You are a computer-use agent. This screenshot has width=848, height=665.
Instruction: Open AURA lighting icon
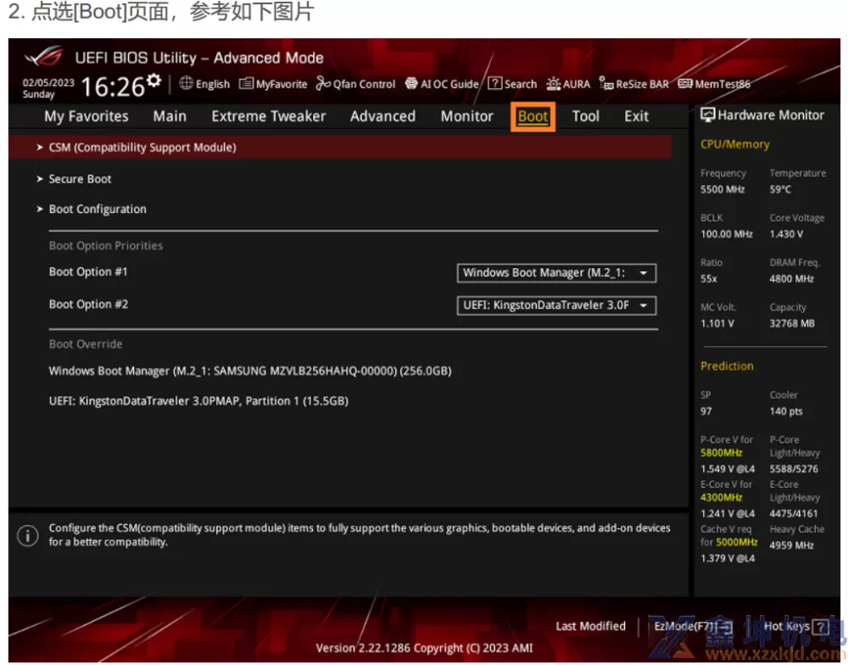click(553, 83)
